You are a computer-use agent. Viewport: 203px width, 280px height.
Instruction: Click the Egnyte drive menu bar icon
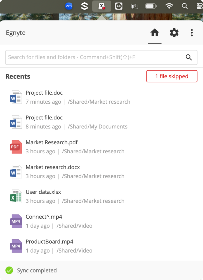(102, 6)
